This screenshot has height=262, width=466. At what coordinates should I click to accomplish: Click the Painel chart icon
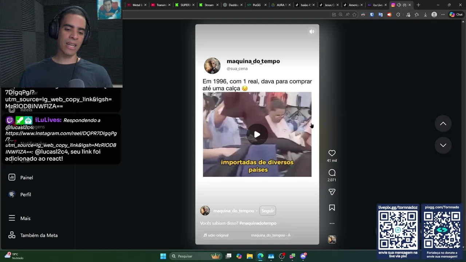[12, 177]
